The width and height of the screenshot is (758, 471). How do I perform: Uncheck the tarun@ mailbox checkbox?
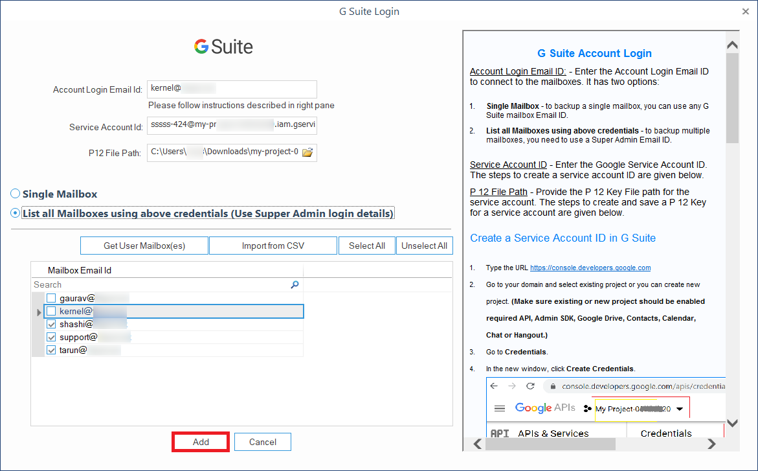point(51,350)
